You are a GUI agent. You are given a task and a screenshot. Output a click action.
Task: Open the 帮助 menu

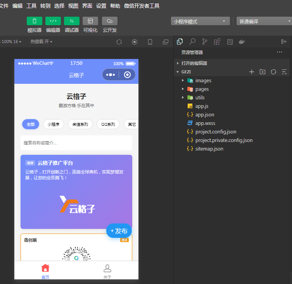point(115,6)
